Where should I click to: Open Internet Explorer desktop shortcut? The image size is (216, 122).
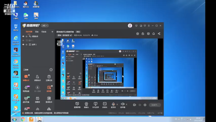click(x=16, y=40)
